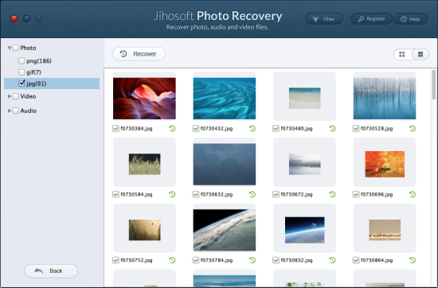Click the recover icon next to f0730696.jpg

click(413, 194)
